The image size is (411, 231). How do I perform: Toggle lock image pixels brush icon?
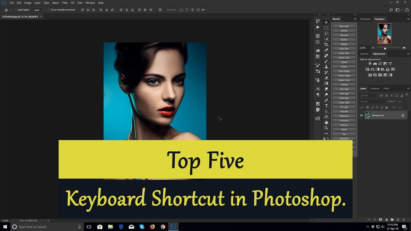(x=372, y=107)
